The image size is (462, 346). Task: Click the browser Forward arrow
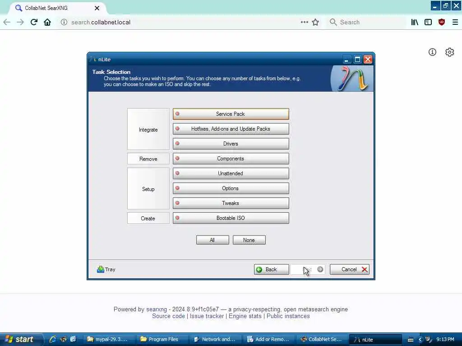coord(20,22)
